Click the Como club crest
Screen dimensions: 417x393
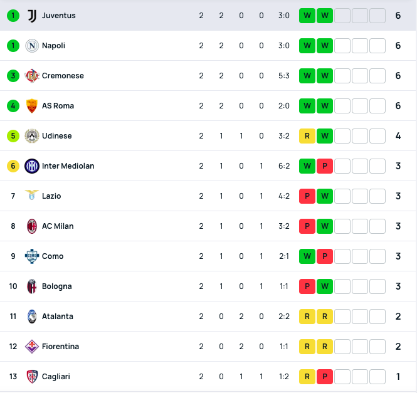click(32, 256)
